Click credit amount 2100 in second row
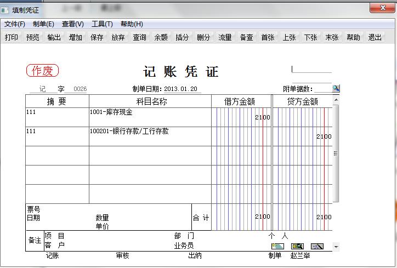 pyautogui.click(x=324, y=136)
